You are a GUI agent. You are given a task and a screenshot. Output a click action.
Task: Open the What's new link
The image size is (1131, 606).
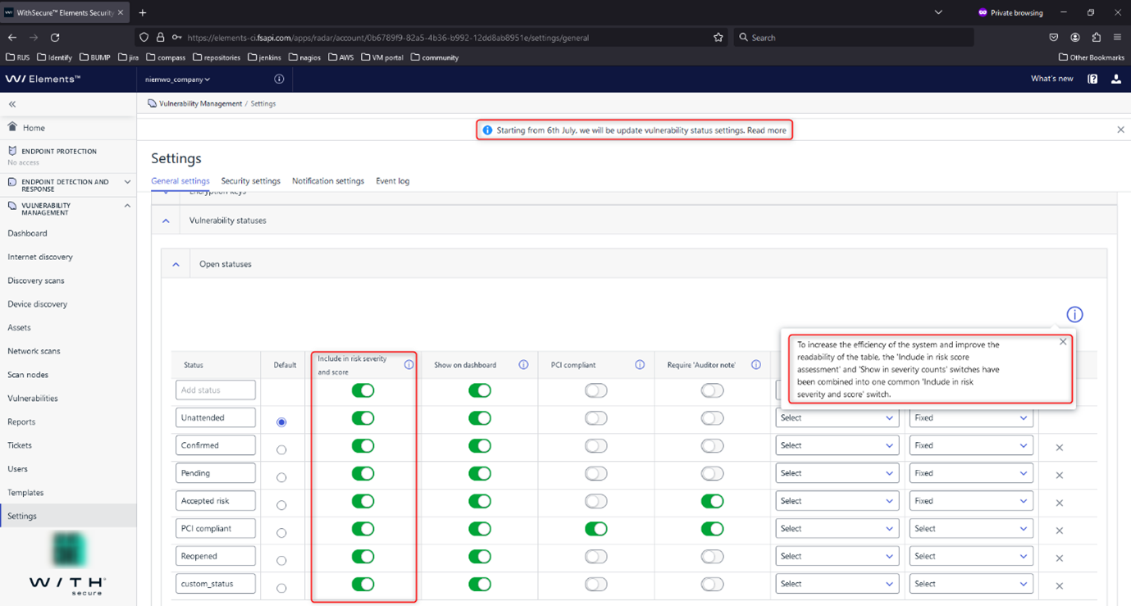[x=1052, y=79]
